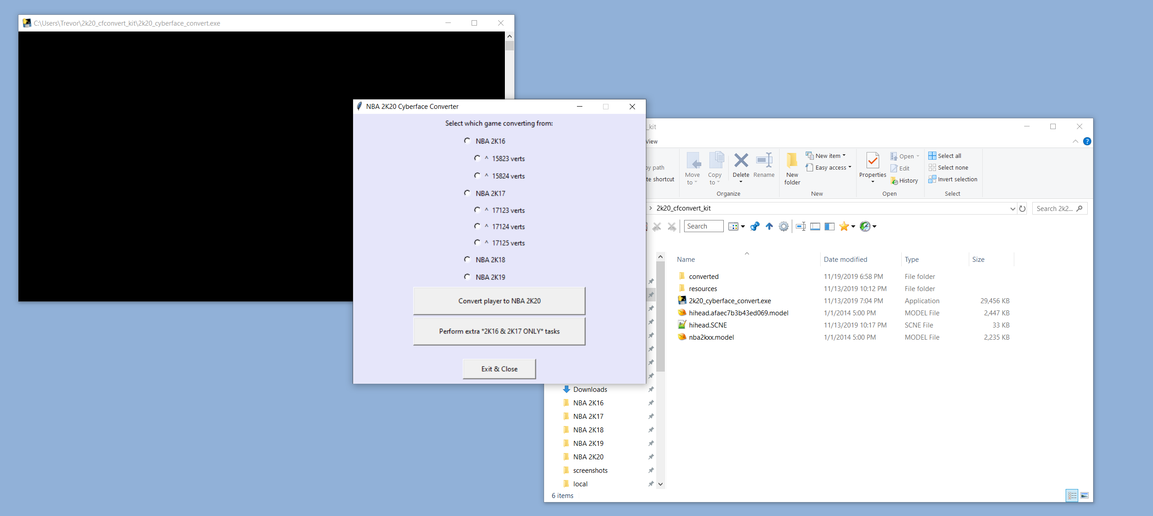
Task: Click the Delete icon in Explorer ribbon
Action: (x=741, y=161)
